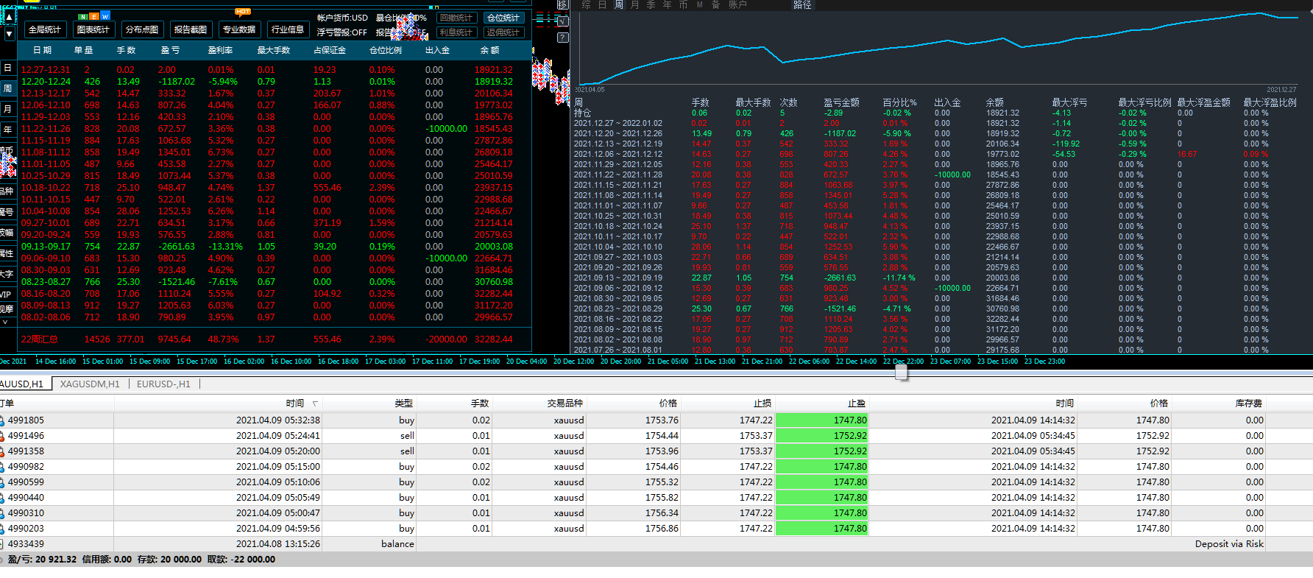Click the sort arrow on 时间 column header
Viewport: 1313px width, 578px height.
[315, 403]
